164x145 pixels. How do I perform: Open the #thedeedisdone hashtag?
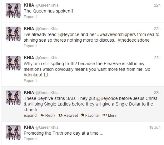[x=134, y=40]
